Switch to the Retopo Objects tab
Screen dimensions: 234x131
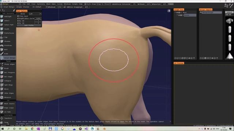coord(205,10)
